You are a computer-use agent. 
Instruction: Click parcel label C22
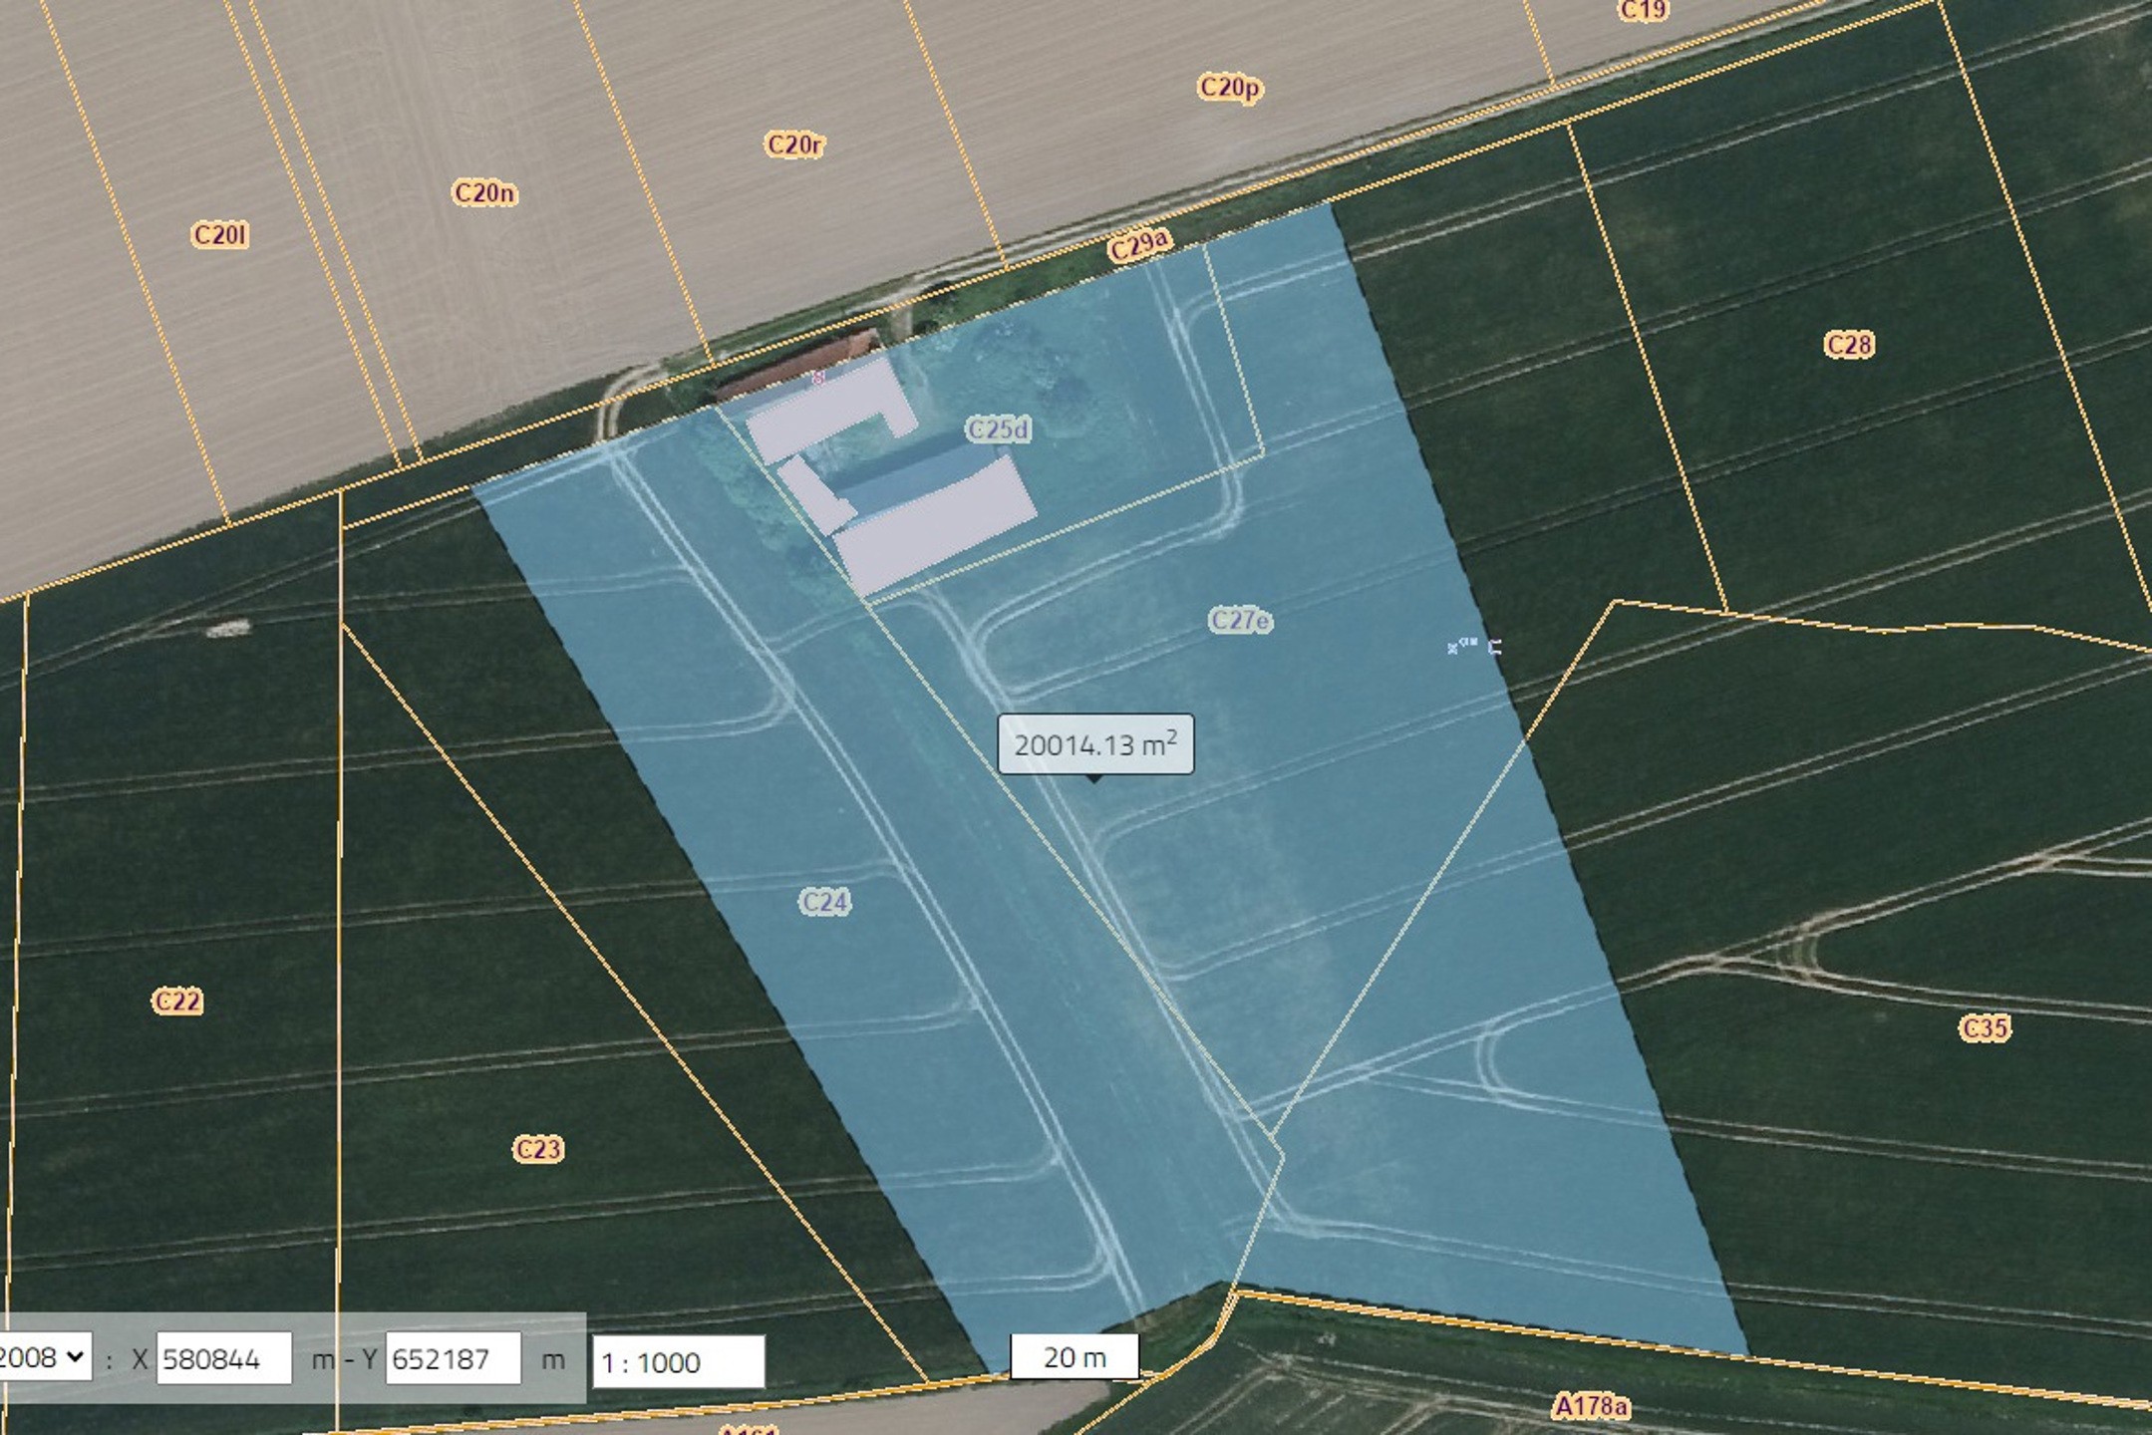177,1001
